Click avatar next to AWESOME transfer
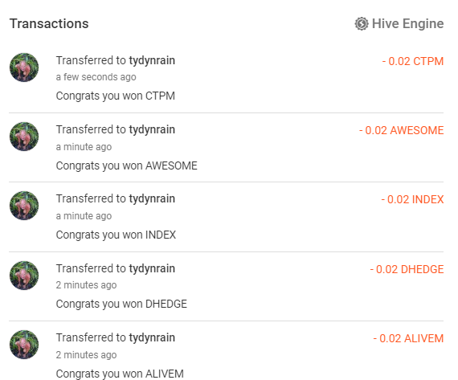 (24, 137)
